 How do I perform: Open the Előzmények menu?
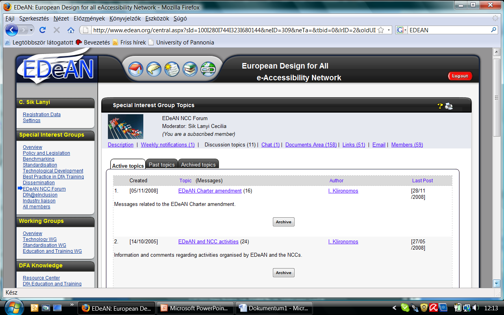(89, 19)
